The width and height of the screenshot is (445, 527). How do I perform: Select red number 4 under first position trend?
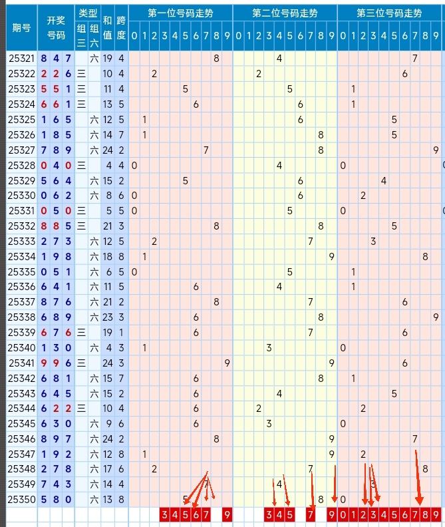175,514
